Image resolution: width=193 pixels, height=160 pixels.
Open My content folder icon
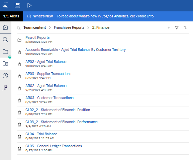point(5,52)
